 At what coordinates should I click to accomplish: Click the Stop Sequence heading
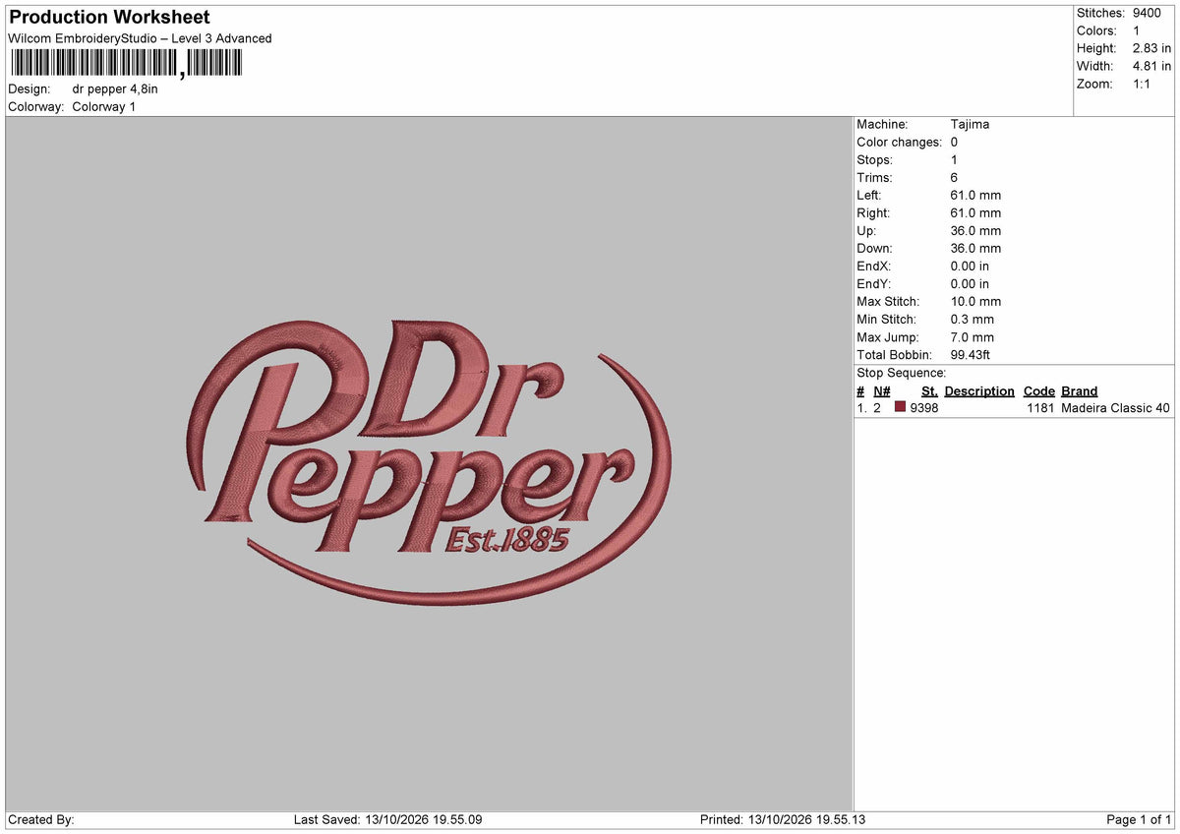(901, 373)
